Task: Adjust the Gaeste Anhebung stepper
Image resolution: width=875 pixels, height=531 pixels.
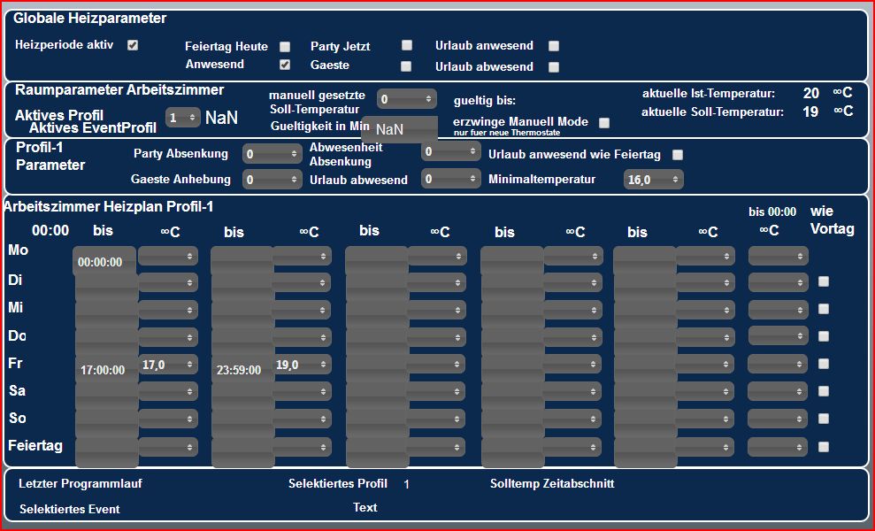Action: (x=272, y=180)
